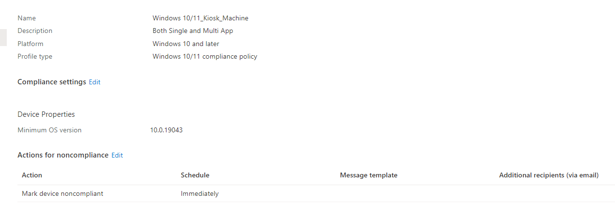Viewport: 615px width, 206px height.
Task: Click the minimum OS version value 10.0.19043
Action: click(166, 130)
